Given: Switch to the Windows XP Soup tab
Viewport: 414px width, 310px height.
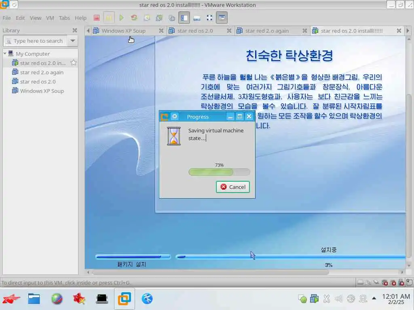Looking at the screenshot, I should click(124, 31).
